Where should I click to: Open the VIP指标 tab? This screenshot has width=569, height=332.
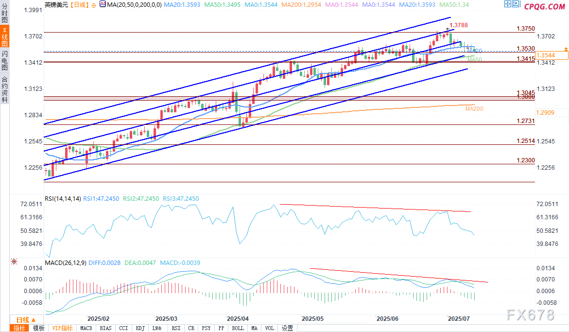click(62, 328)
